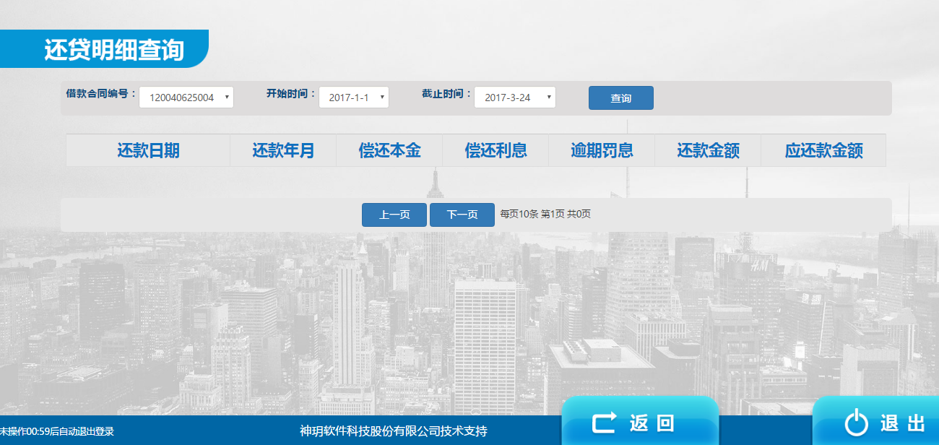Click the return arrow icon
The width and height of the screenshot is (939, 445).
(x=604, y=423)
